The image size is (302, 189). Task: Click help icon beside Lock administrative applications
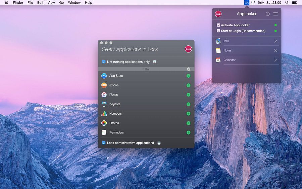coord(159,143)
